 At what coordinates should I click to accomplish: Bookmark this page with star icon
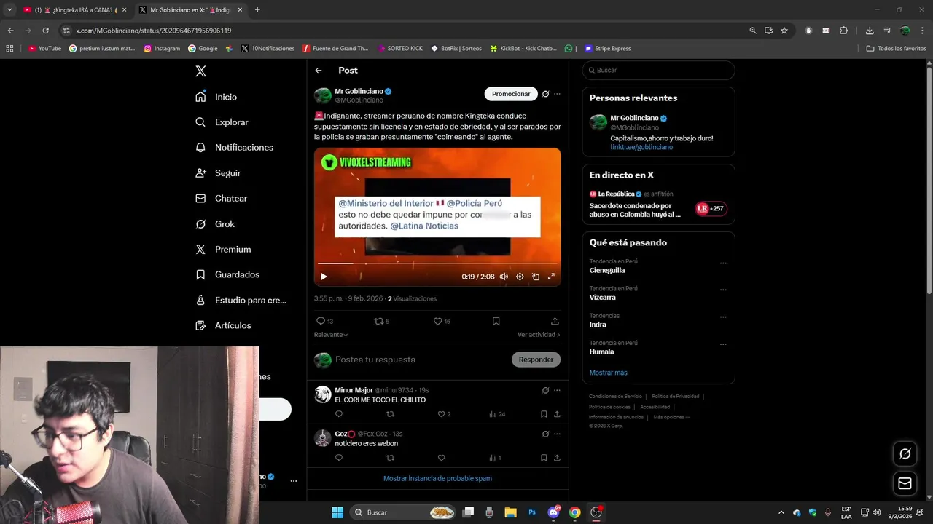pyautogui.click(x=784, y=31)
